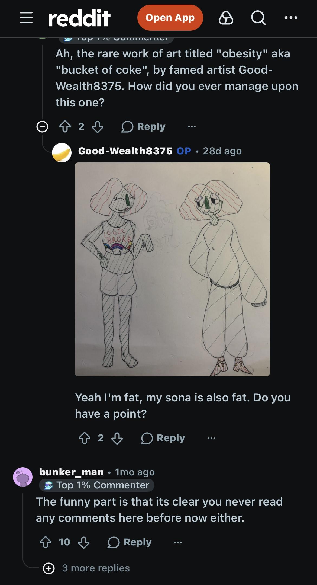Upvote the "bucket of coke" comment

65,127
